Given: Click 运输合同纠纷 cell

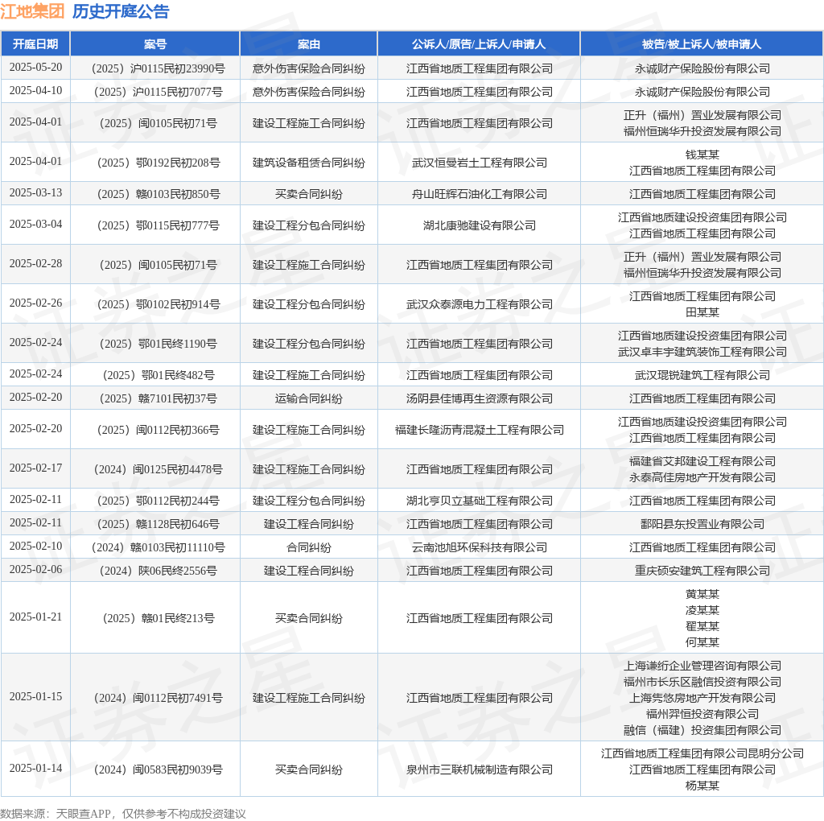Looking at the screenshot, I should [308, 398].
